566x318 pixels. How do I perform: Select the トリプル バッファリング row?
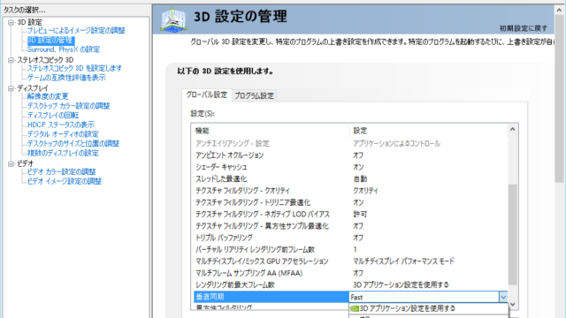[350, 238]
